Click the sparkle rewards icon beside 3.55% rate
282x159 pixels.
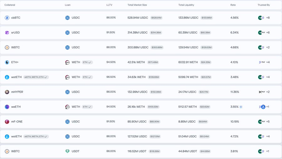(x=241, y=107)
